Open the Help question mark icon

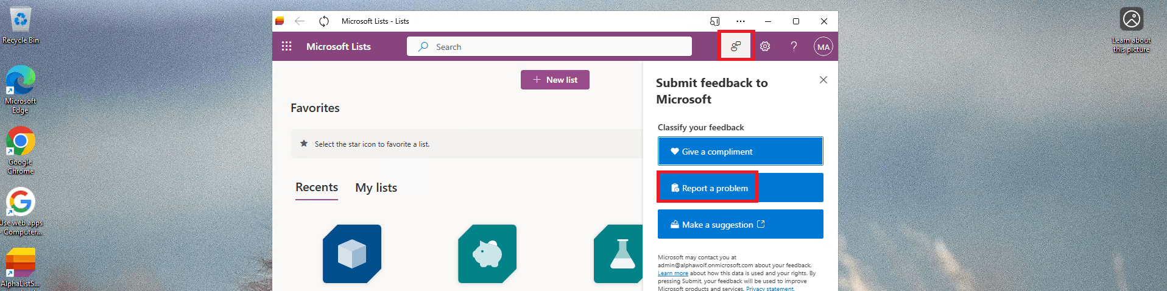click(794, 46)
